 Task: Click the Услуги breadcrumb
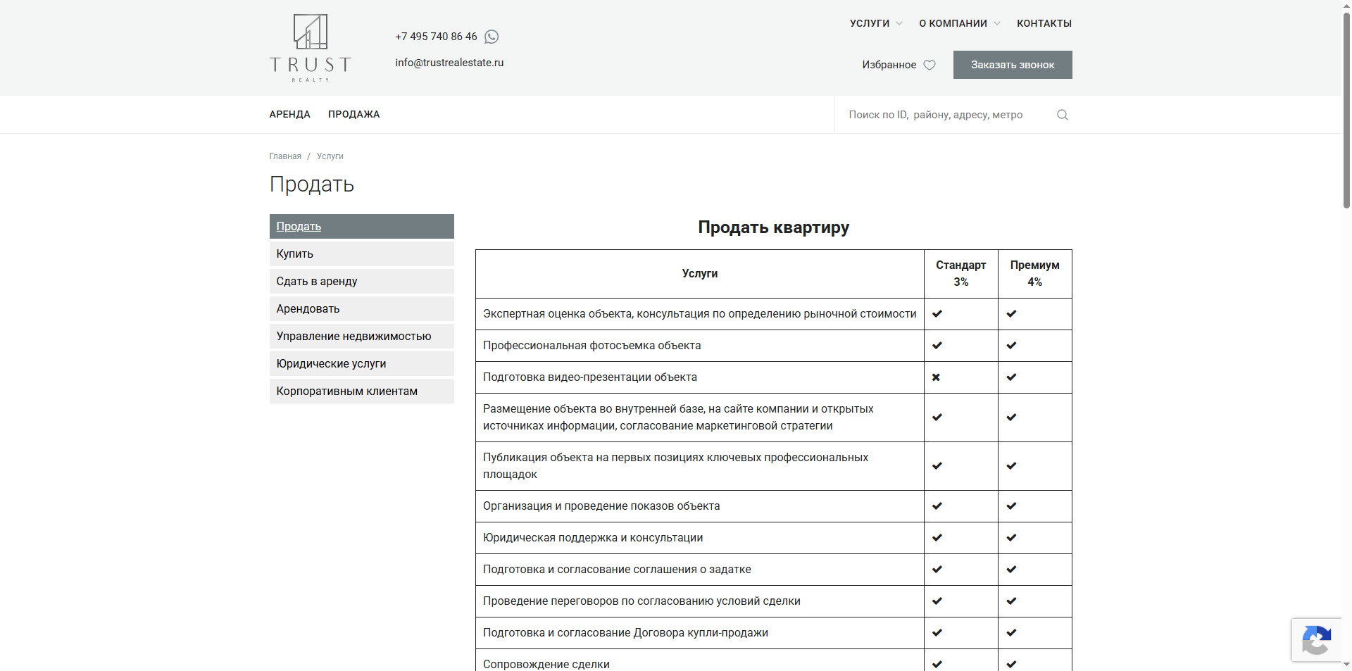point(330,156)
